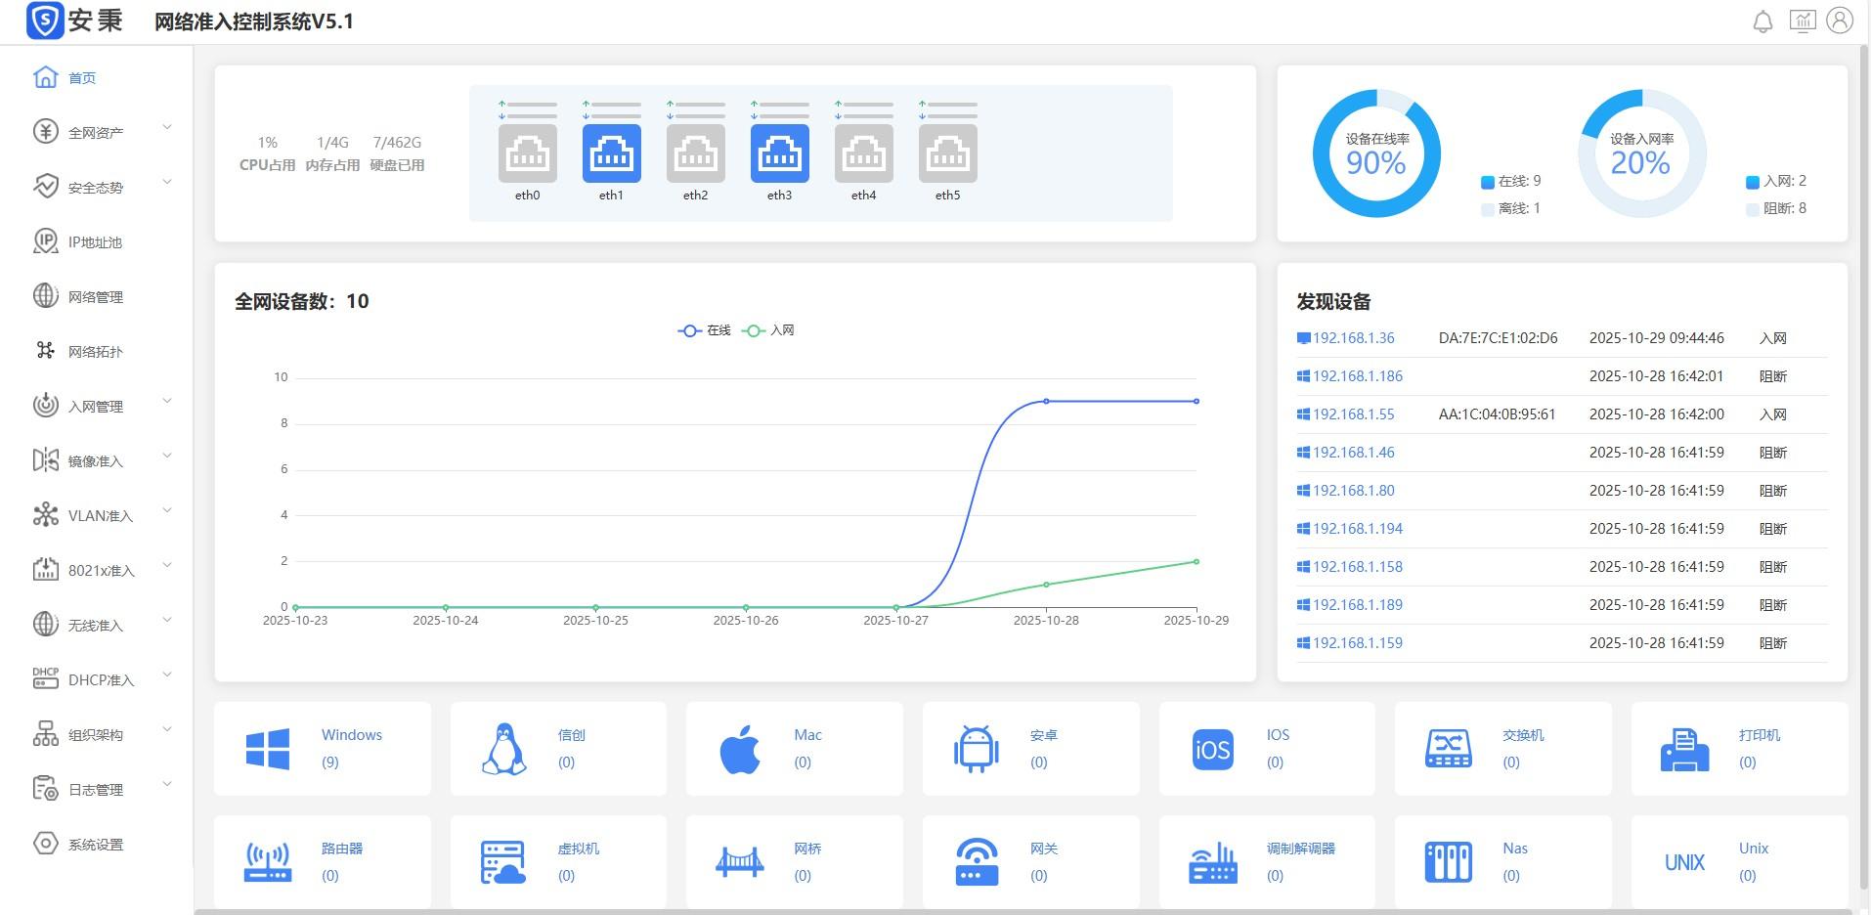Click the 2025-10-29 point on 入网 line
The width and height of the screenshot is (1871, 915).
click(1197, 561)
